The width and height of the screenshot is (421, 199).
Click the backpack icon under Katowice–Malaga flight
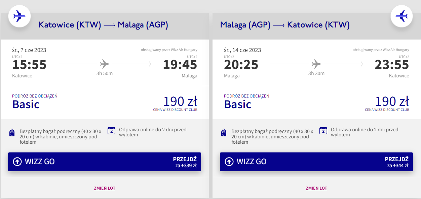click(x=12, y=133)
